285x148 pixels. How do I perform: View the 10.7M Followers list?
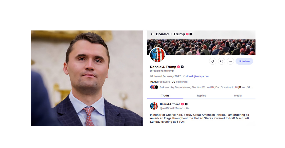pyautogui.click(x=160, y=82)
